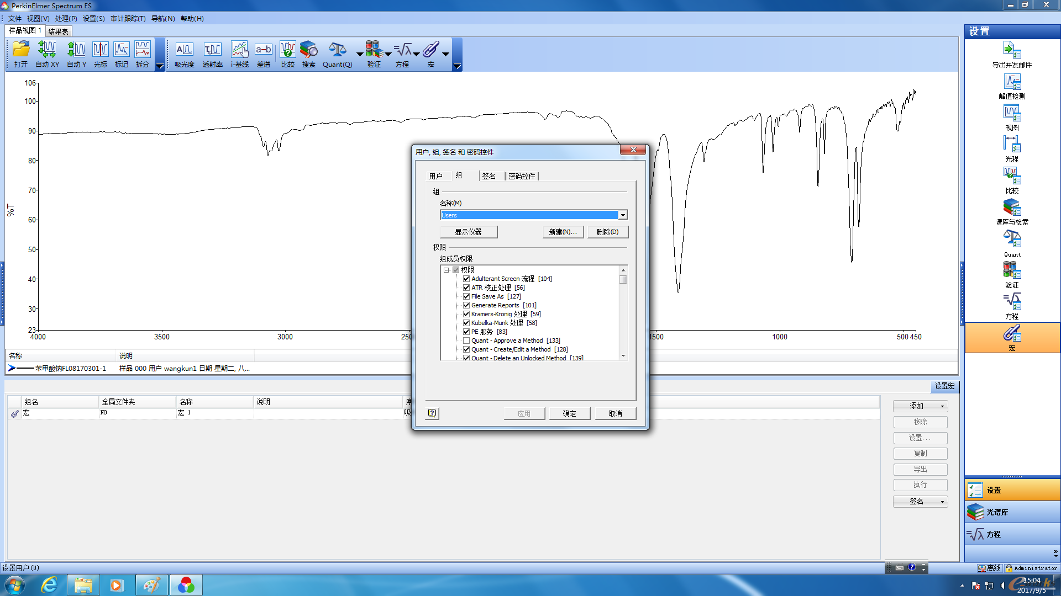Switch to the 结果表 tab
Screen dimensions: 1061x596
58,31
